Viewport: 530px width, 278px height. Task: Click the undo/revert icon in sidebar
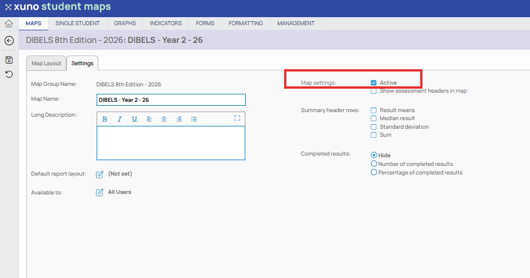click(x=9, y=74)
